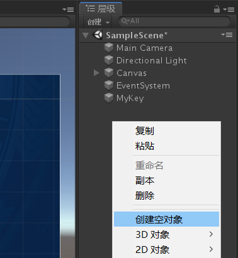Open the Hierarchy panel options menu icon
Image resolution: width=238 pixels, height=258 pixels.
pos(229,9)
